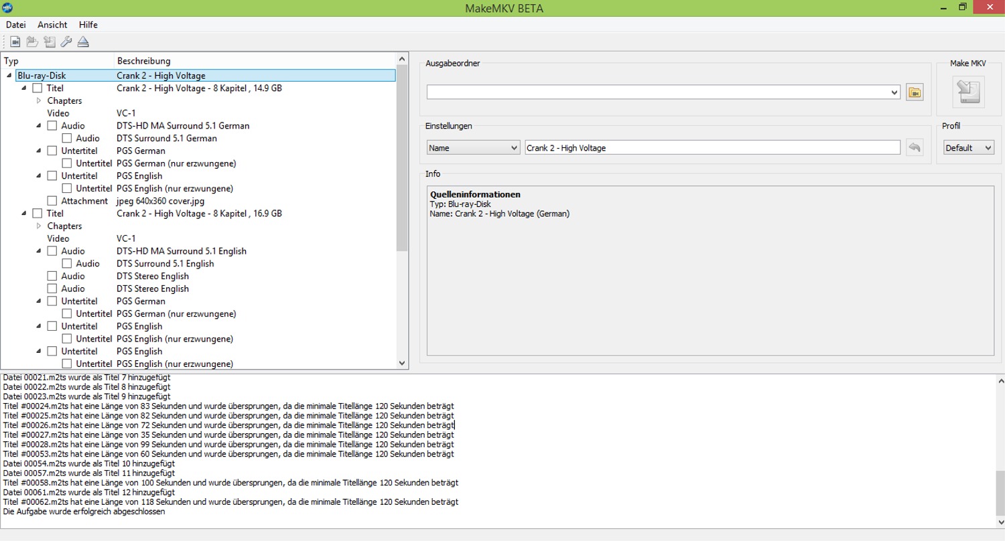
Task: Tick the checkbox for the 14.9 GB title
Action: 38,88
